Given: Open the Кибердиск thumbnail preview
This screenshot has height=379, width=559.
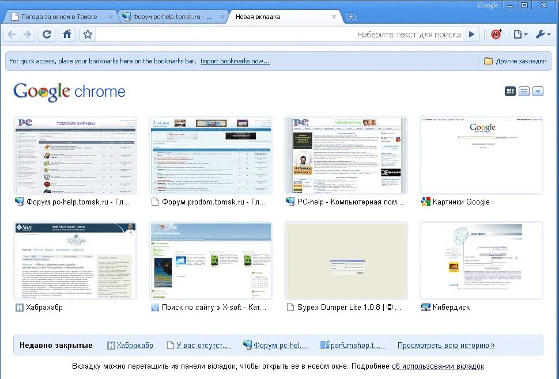Looking at the screenshot, I should (482, 261).
